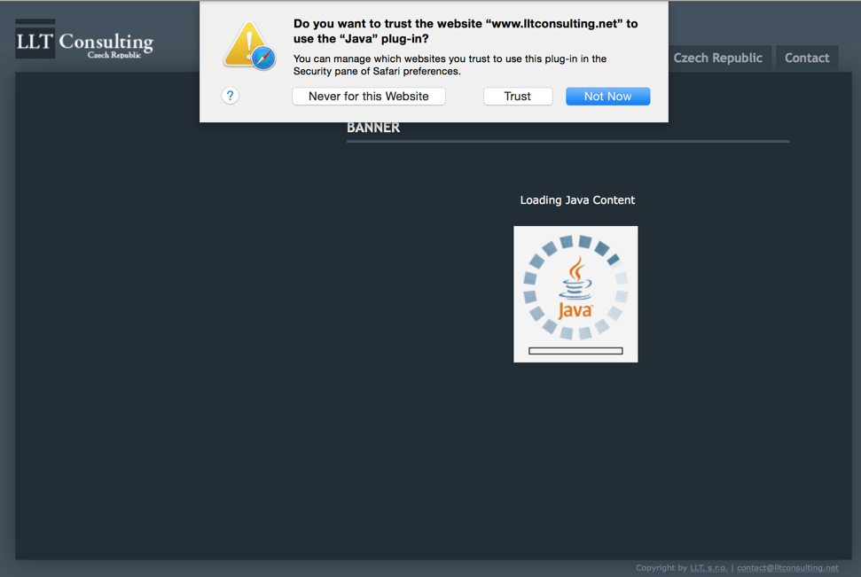Open the Contact tab

(x=807, y=58)
